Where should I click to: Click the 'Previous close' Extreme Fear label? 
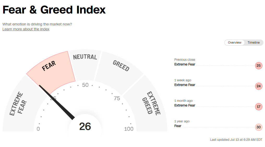[185, 64]
